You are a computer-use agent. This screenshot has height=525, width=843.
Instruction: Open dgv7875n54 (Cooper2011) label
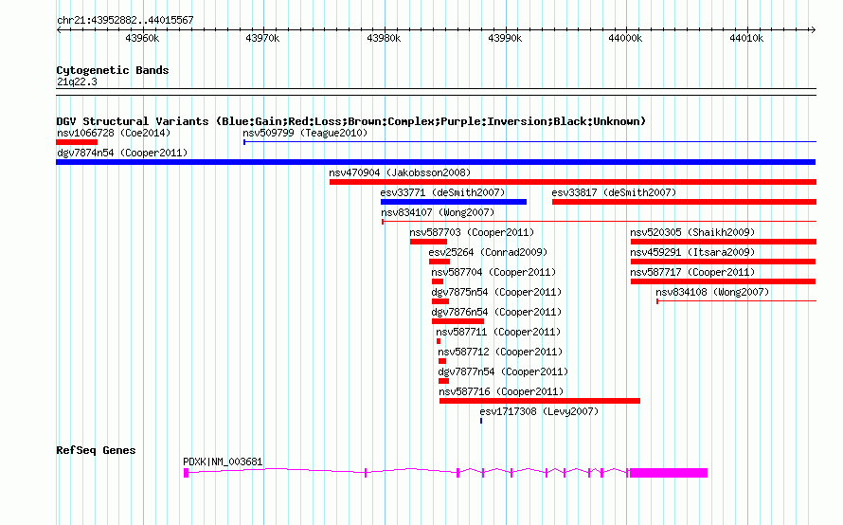pyautogui.click(x=496, y=292)
